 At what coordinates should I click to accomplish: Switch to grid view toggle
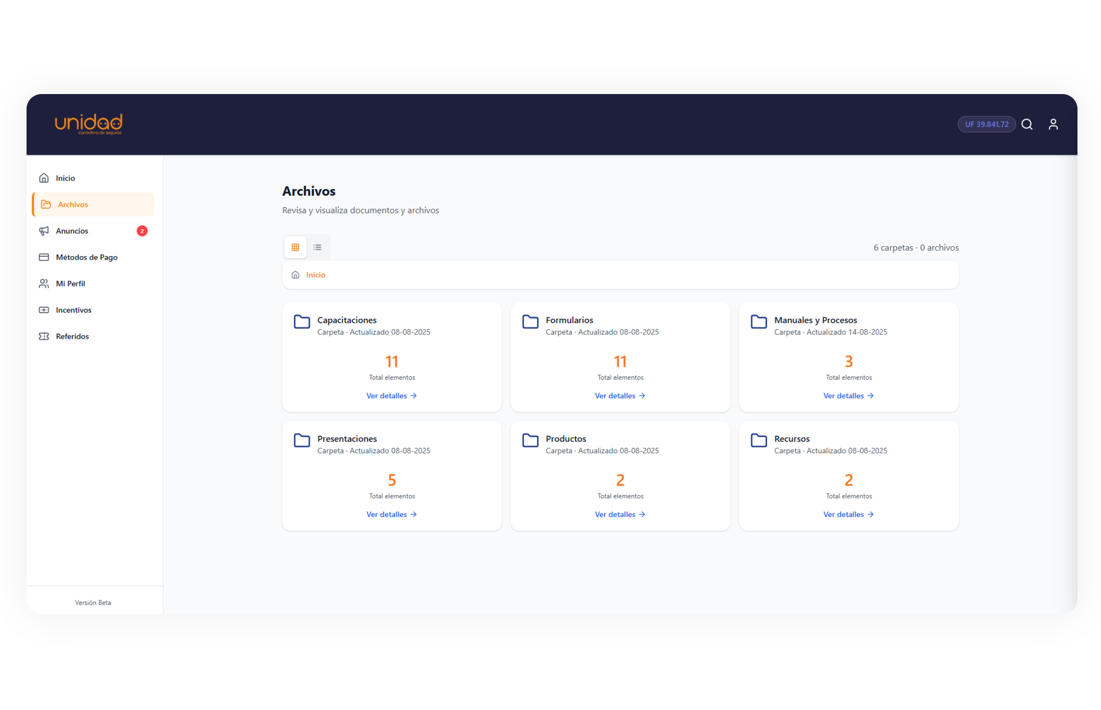coord(295,247)
